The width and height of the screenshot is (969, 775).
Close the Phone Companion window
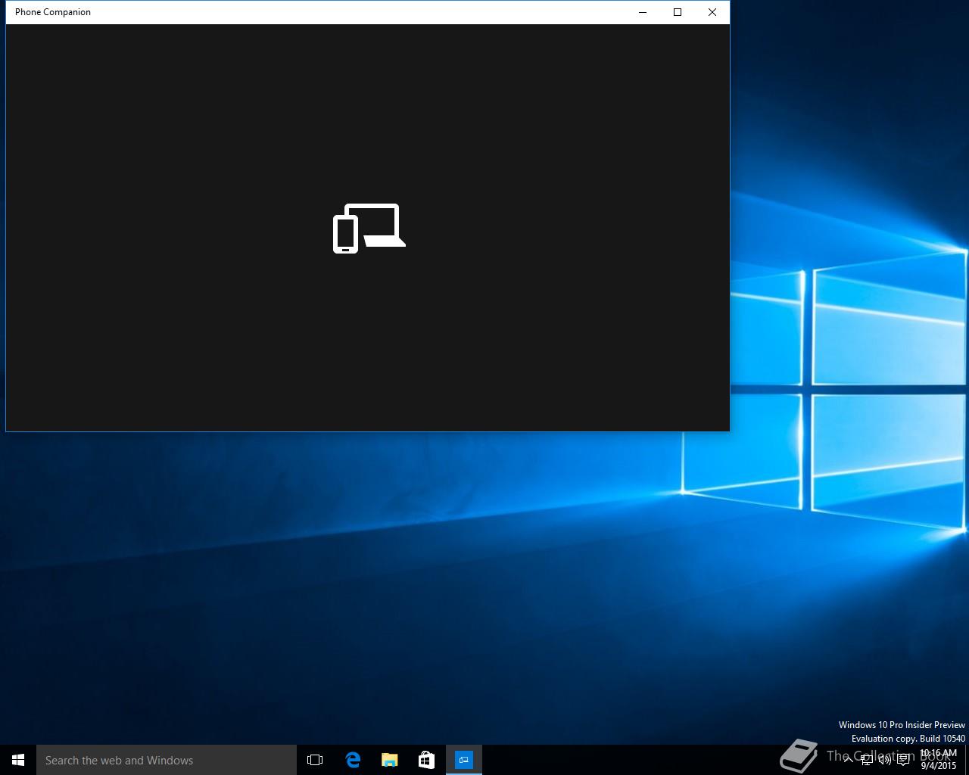(712, 12)
